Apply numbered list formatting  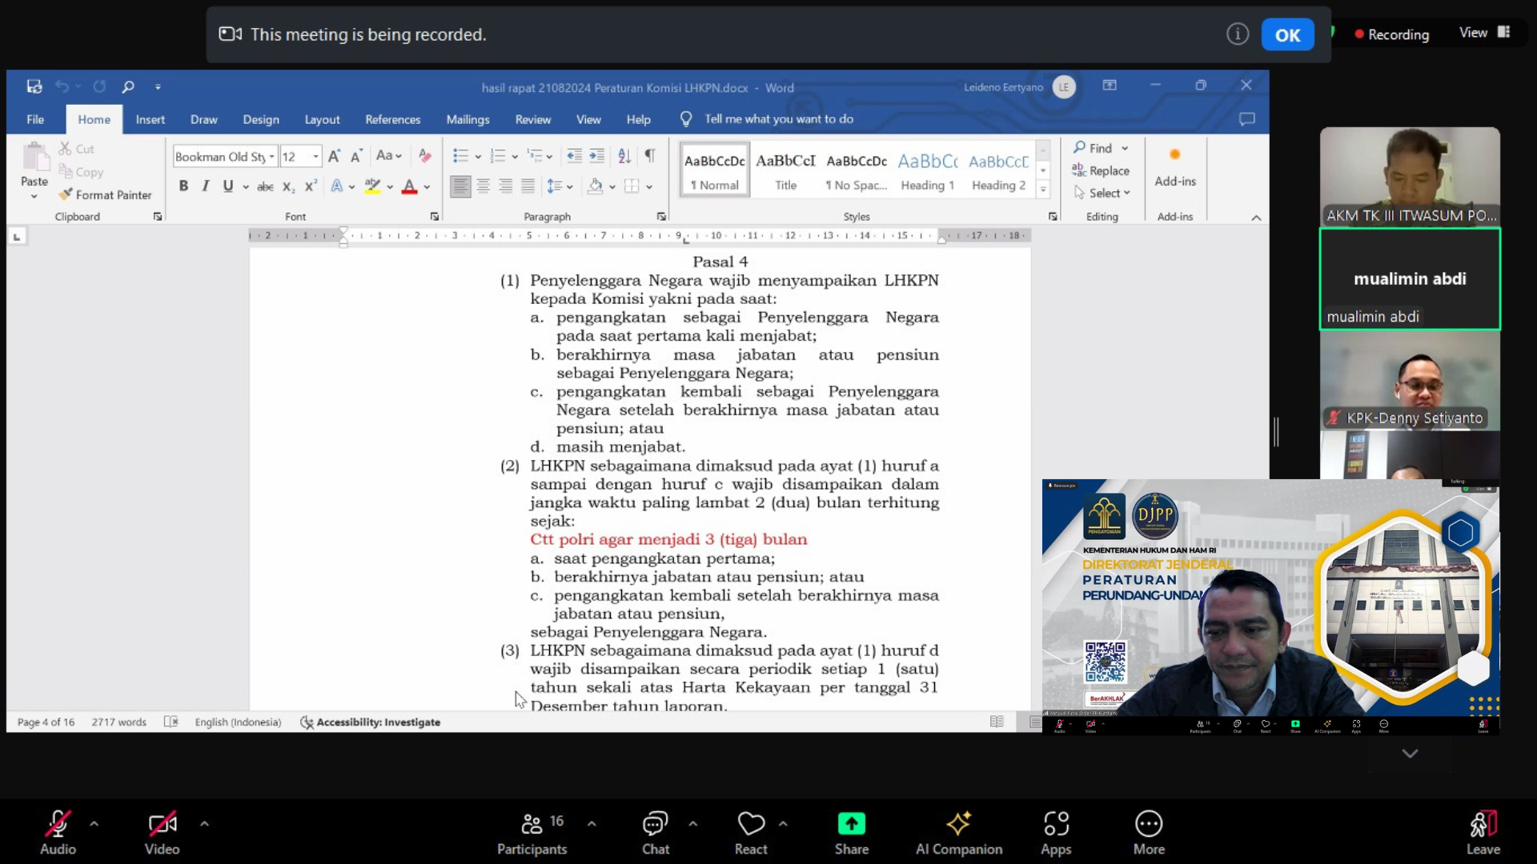(x=498, y=156)
